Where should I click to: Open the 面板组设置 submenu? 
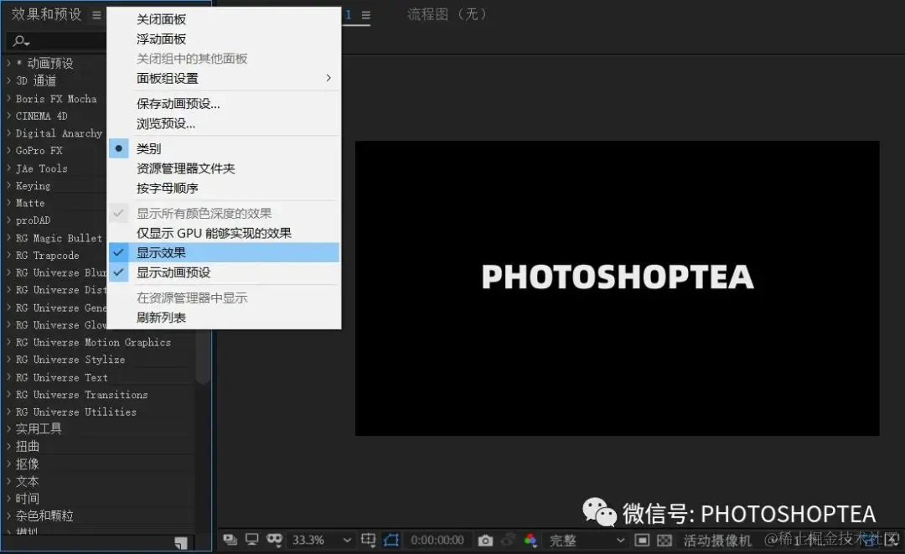[224, 79]
